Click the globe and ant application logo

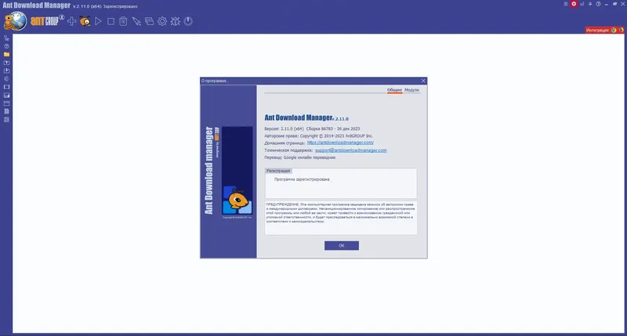15,21
